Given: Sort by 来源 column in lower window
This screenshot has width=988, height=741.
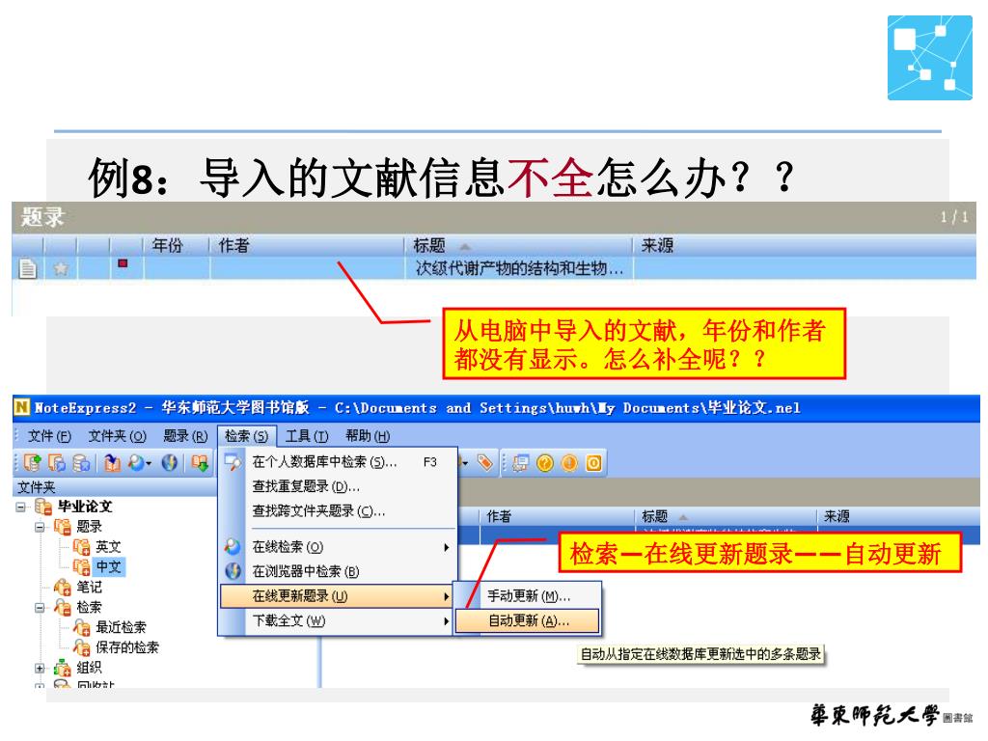Looking at the screenshot, I should tap(897, 517).
